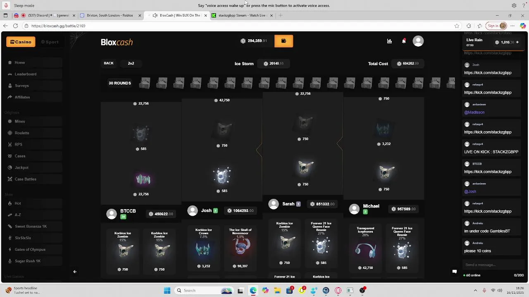The height and width of the screenshot is (297, 529).
Task: Open Surveys in sidebar
Action: (x=34, y=86)
